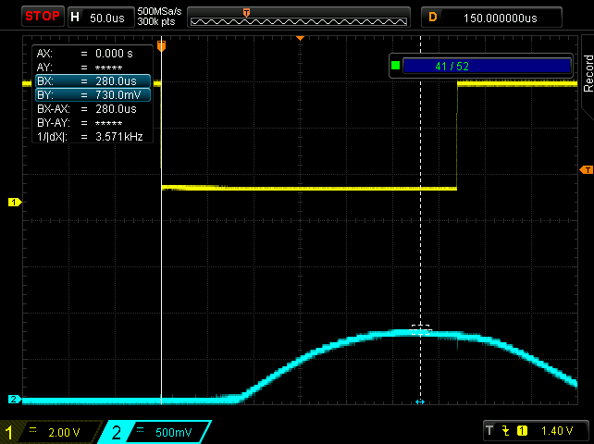Click the trigger T icon in bottom status
The image size is (594, 444).
489,430
